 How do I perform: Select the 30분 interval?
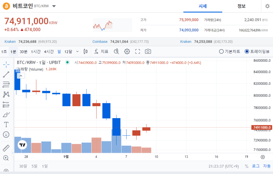tap(23, 52)
